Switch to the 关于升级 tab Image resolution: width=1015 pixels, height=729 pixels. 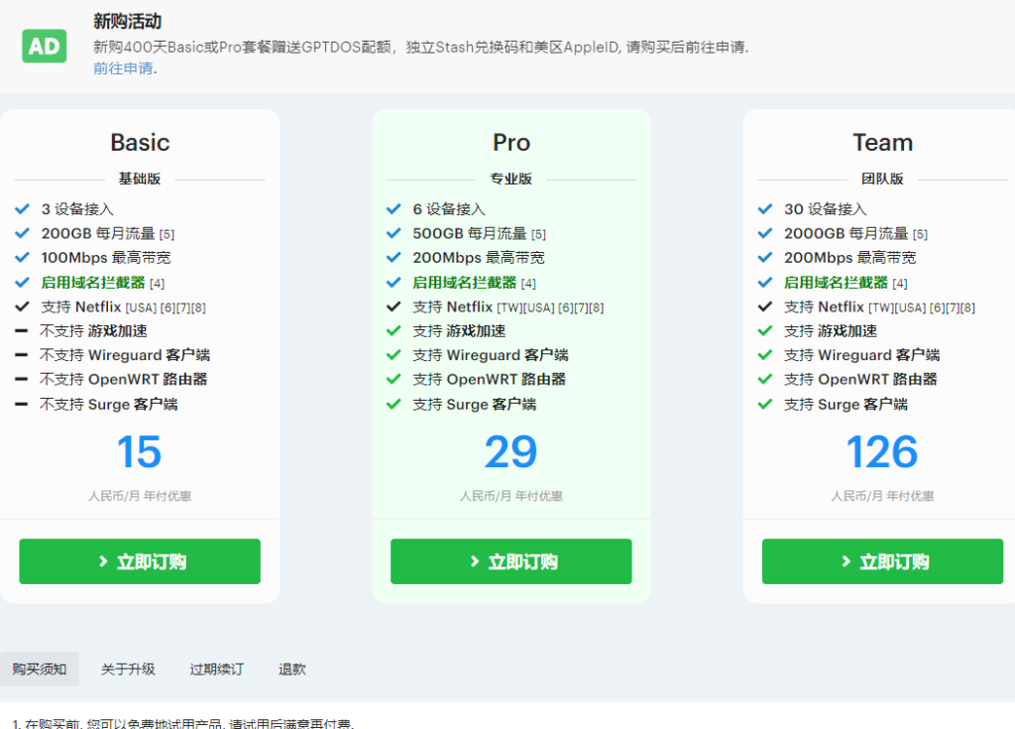pyautogui.click(x=128, y=669)
